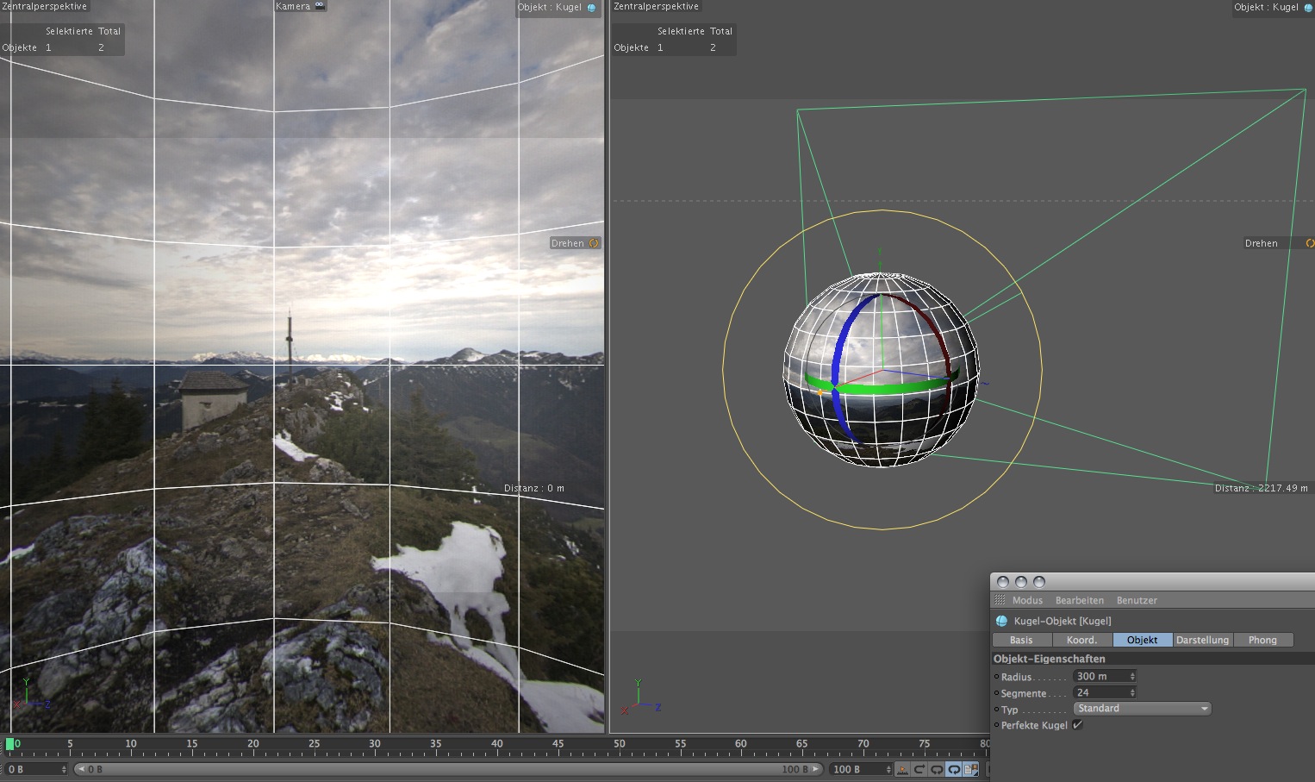Click the Kamera link icon in left viewport

[320, 6]
